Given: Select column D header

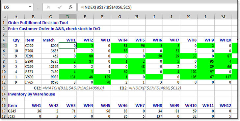Looking at the screenshot, I should (x=67, y=17).
